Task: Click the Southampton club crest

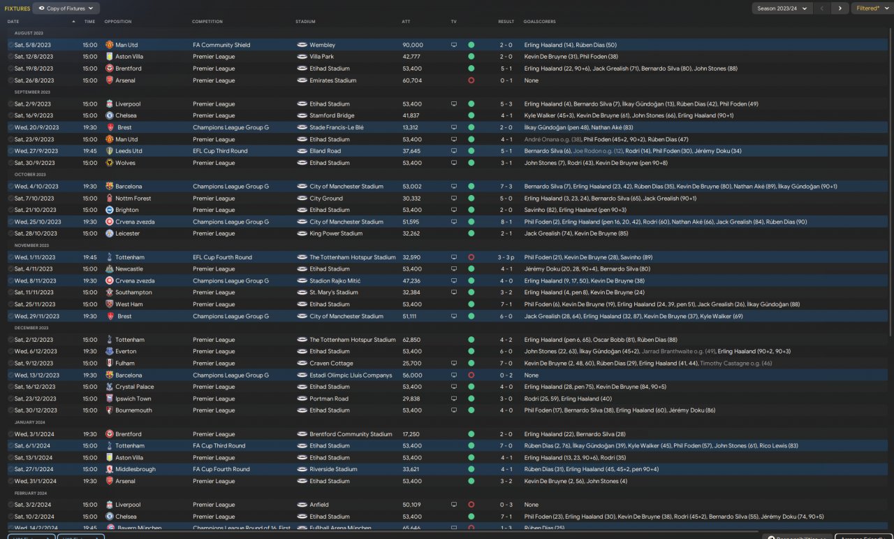Action: (x=109, y=292)
